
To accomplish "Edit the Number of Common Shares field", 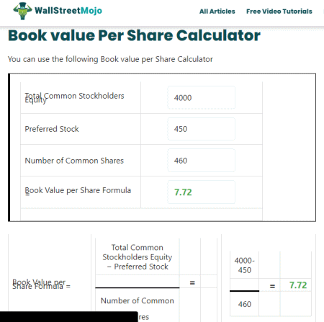I will (x=201, y=161).
